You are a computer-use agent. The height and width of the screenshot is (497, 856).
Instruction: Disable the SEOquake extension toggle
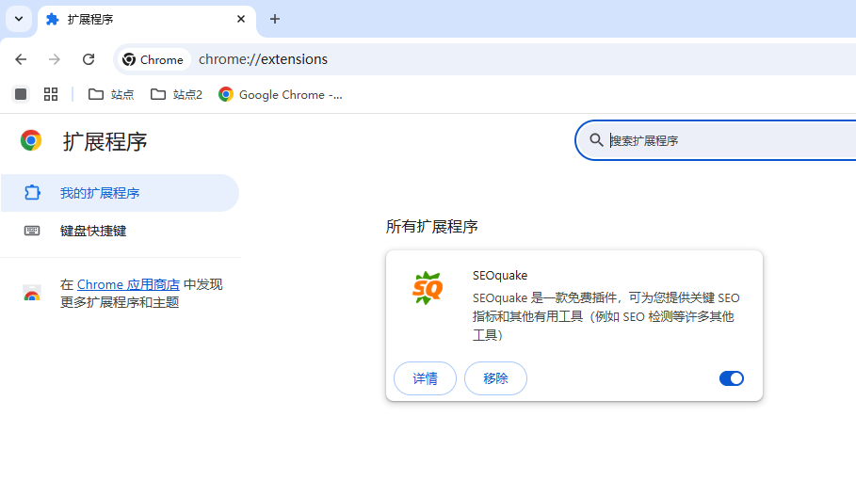pos(731,378)
